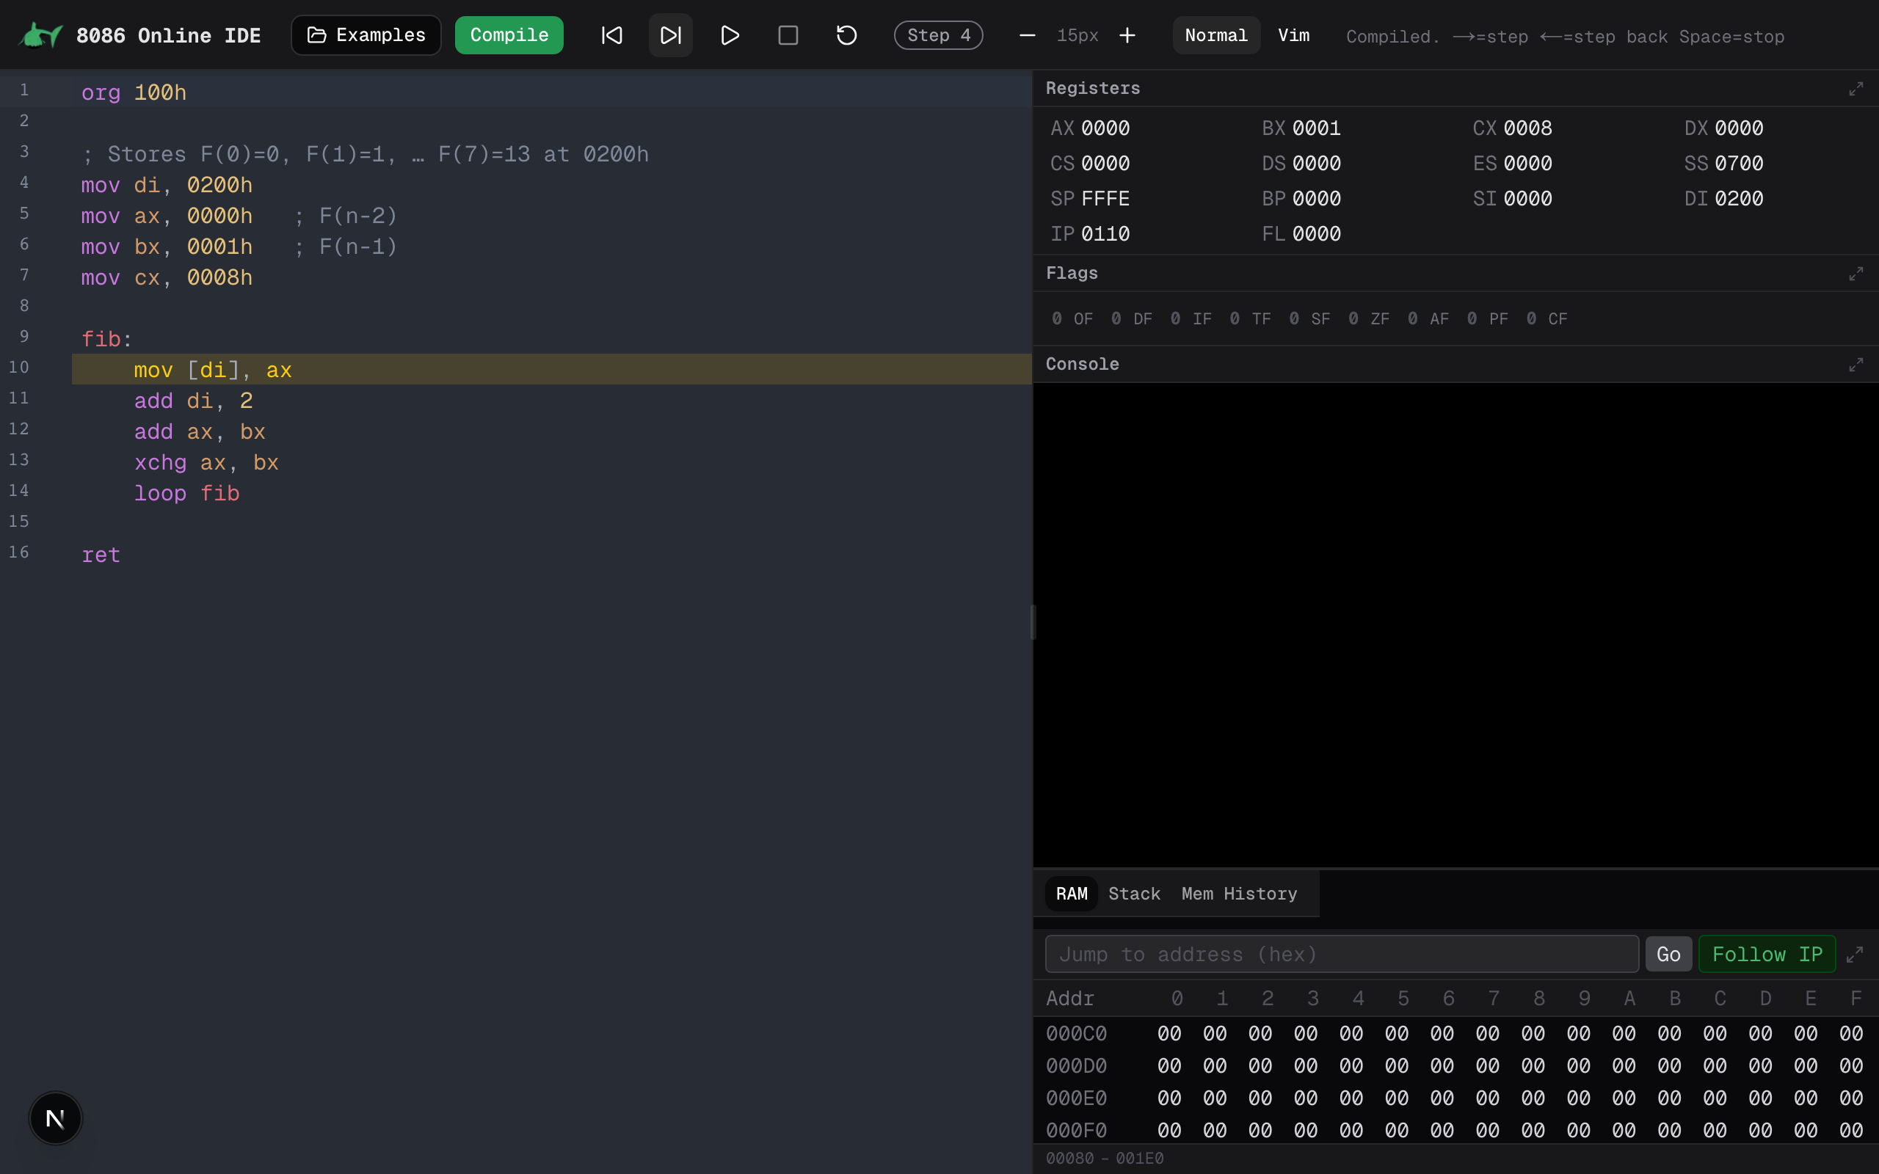Open the Next.js N badge icon
Viewport: 1879px width, 1174px height.
[x=55, y=1119]
